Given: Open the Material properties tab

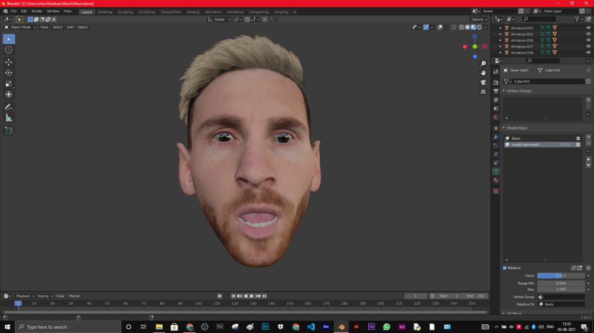Looking at the screenshot, I should point(496,180).
